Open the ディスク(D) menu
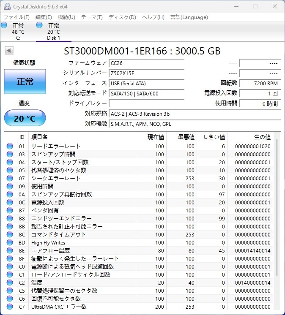The height and width of the screenshot is (315, 285). pyautogui.click(x=122, y=17)
